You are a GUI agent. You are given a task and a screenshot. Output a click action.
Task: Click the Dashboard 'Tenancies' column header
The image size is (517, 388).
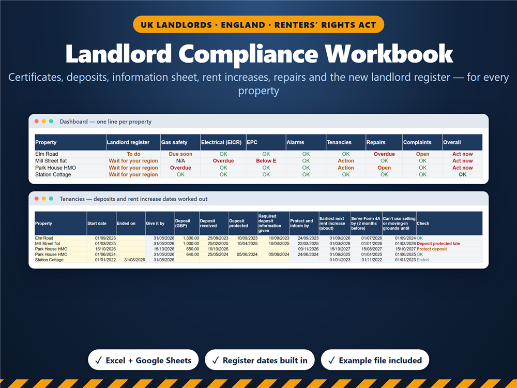coord(346,143)
